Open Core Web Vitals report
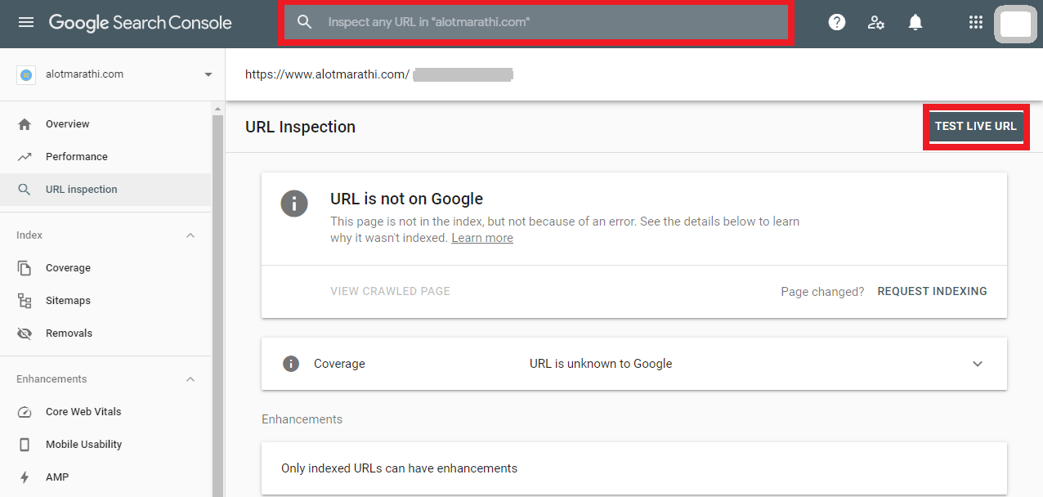Screen dimensions: 1043x497 tap(83, 412)
